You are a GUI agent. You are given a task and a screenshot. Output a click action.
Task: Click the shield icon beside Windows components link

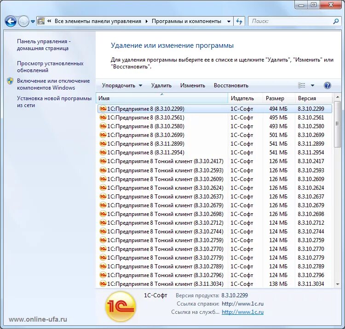tap(10, 81)
